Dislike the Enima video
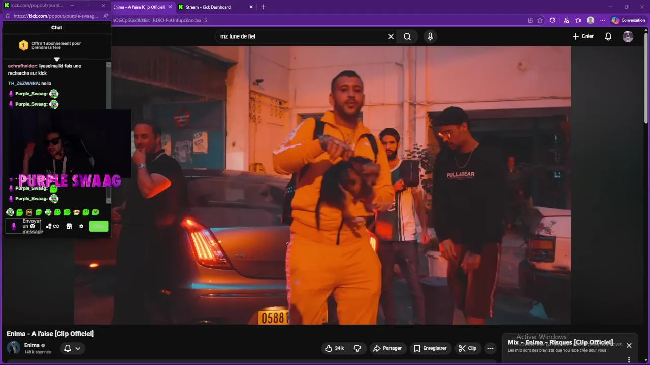The width and height of the screenshot is (650, 365). (x=357, y=348)
